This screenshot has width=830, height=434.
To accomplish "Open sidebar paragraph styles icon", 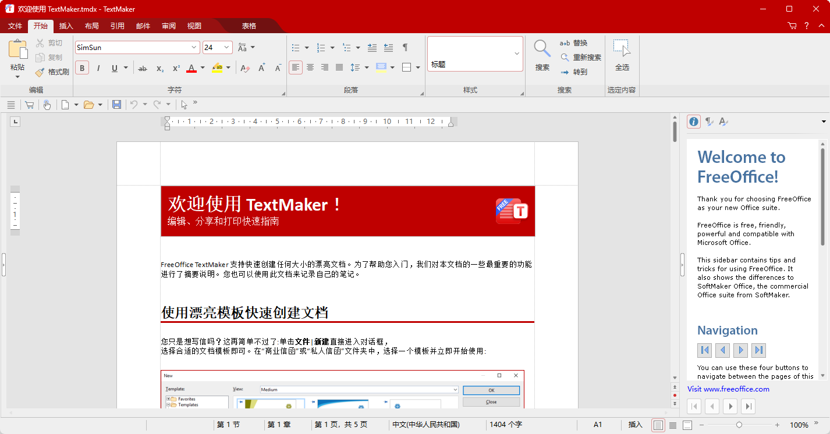I will tap(709, 122).
